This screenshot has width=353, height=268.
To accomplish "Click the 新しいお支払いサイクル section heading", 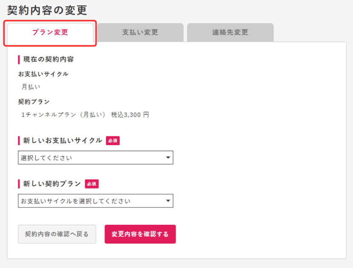I will coord(63,141).
